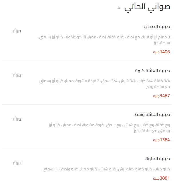This screenshot has height=187, width=175.
Task: Open the صينية العائلة كبيرة item title
Action: tap(152, 71)
